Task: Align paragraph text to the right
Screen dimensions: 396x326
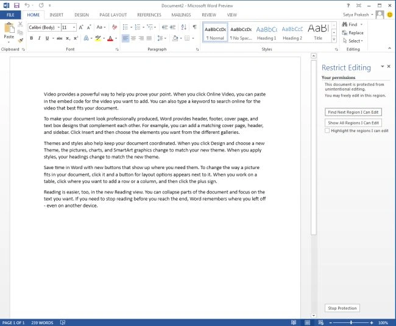Action: point(141,38)
